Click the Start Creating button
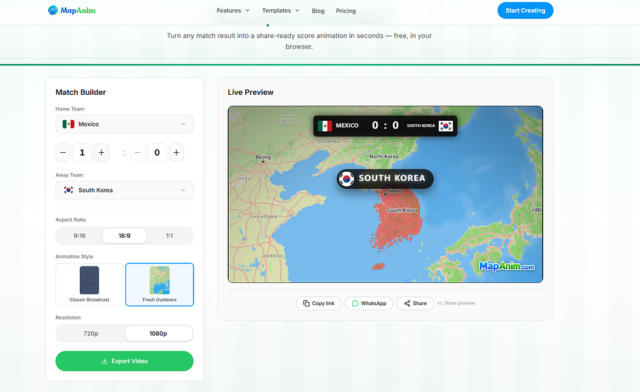 click(x=525, y=10)
